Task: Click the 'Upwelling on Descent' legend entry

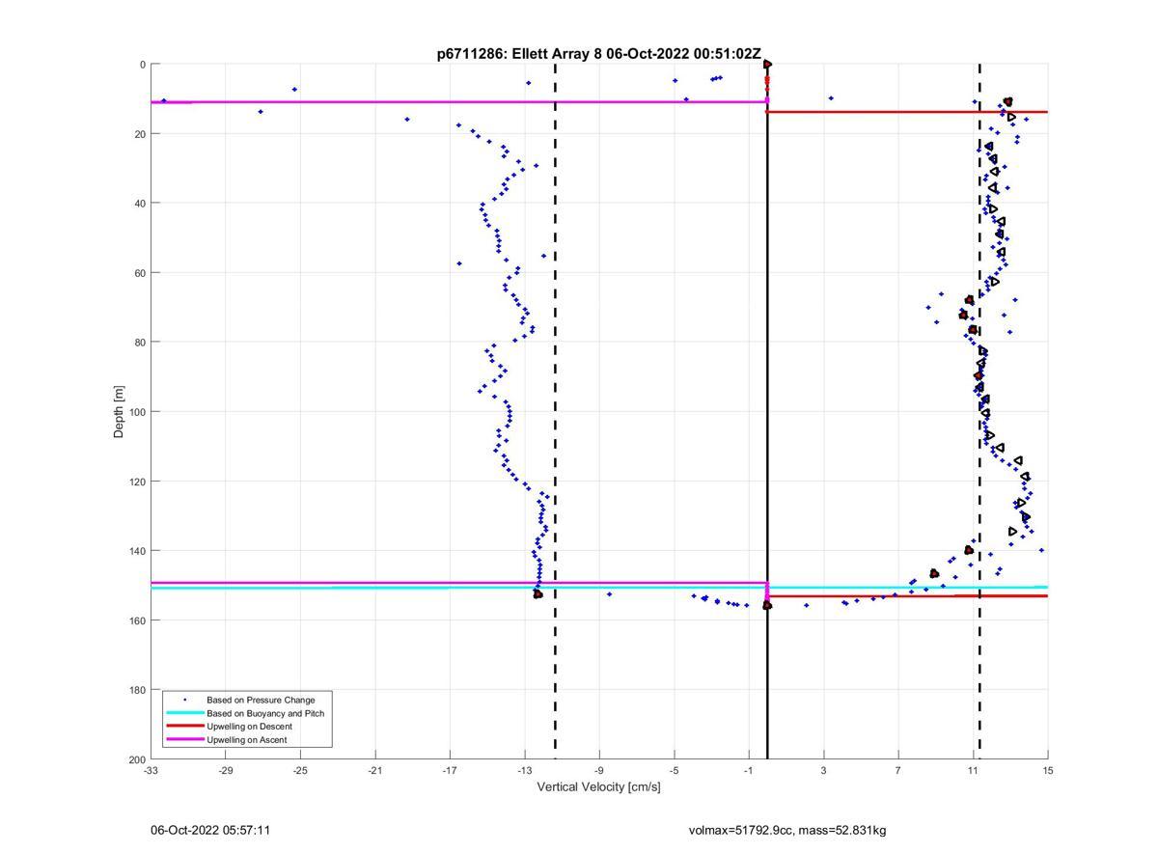Action: pos(249,727)
